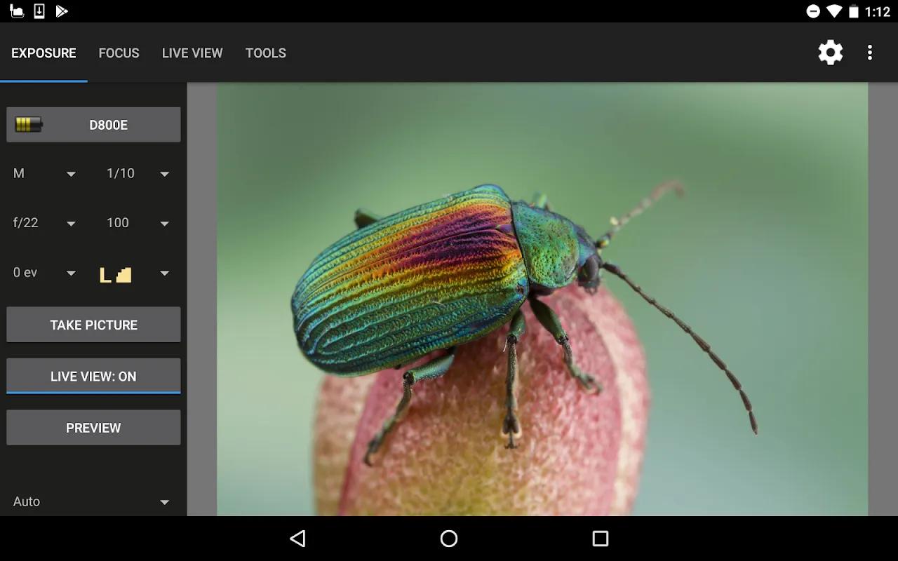The height and width of the screenshot is (561, 898).
Task: Switch to the TOOLS tab
Action: tap(266, 53)
